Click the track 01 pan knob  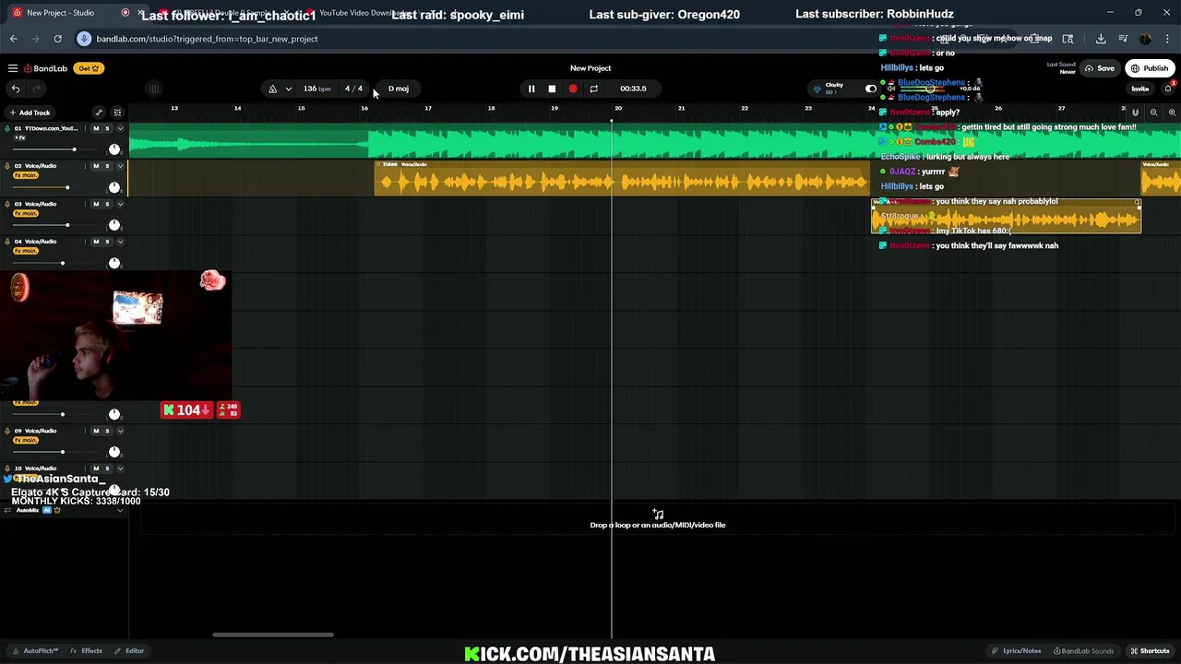[114, 148]
